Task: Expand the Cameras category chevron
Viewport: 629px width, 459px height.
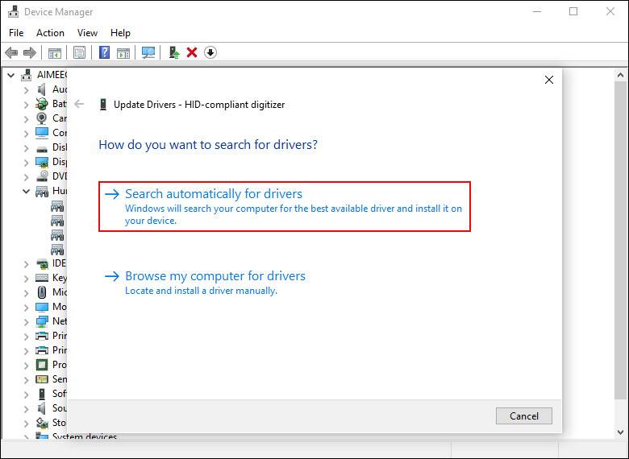Action: point(26,118)
